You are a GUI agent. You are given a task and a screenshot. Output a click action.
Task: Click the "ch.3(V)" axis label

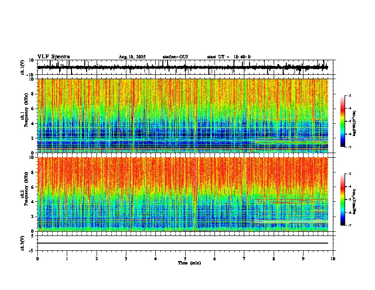[x=23, y=244]
